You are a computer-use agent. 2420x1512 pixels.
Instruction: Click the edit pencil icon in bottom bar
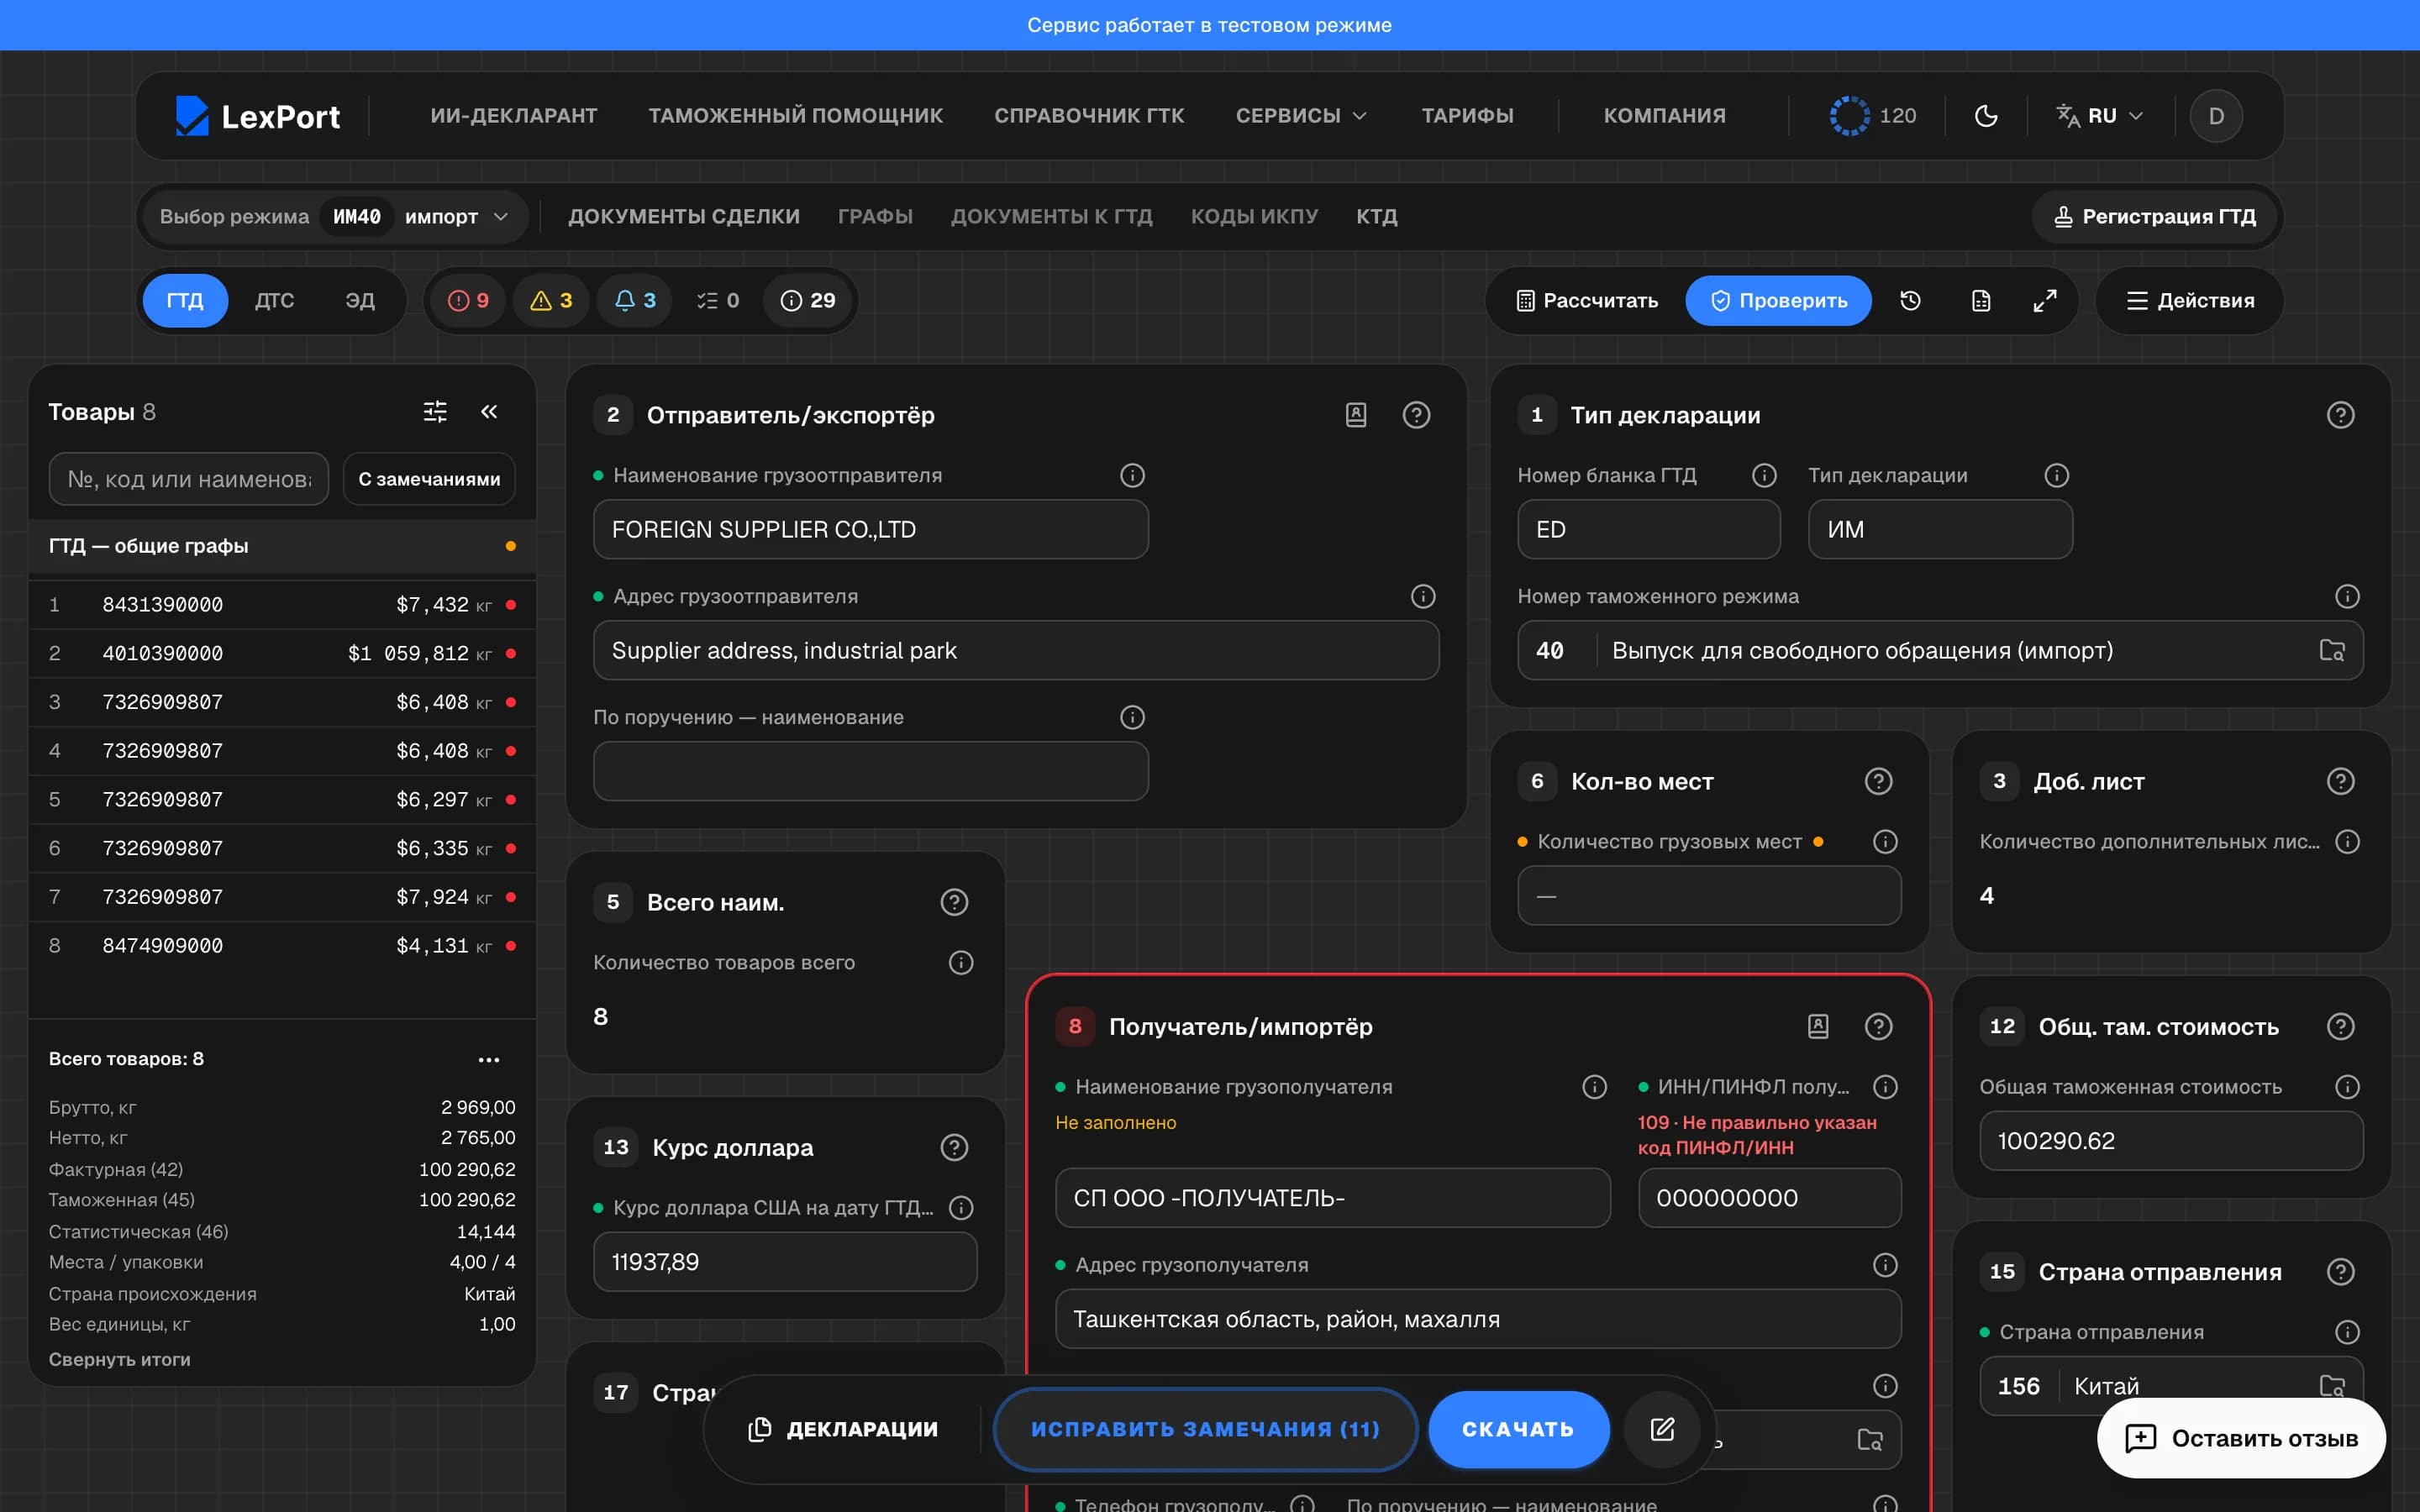tap(1662, 1429)
